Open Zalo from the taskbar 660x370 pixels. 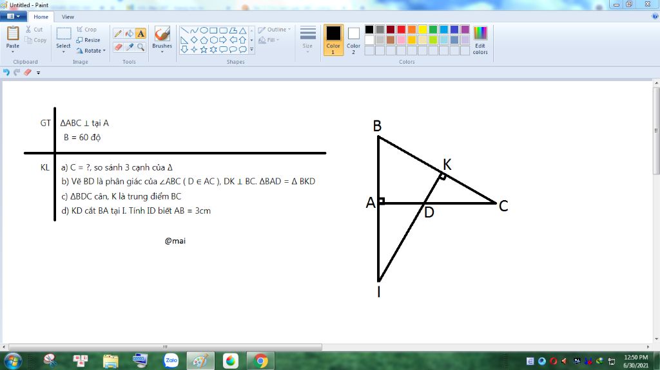[171, 361]
